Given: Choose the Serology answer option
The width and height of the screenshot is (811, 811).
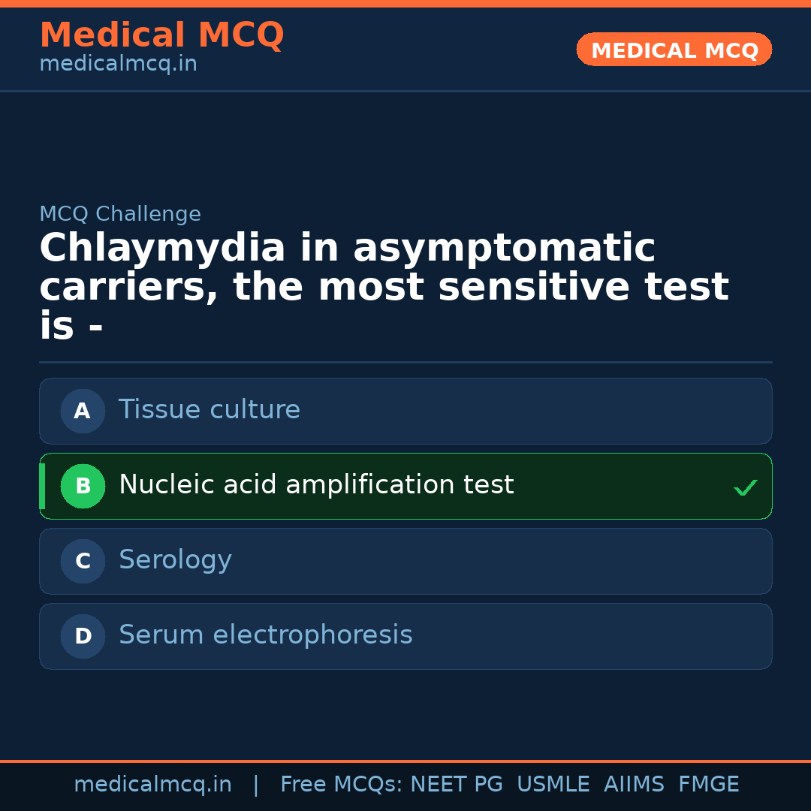Looking at the screenshot, I should pos(175,560).
